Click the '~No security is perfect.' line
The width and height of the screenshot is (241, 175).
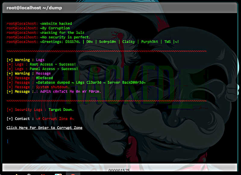click(x=65, y=37)
